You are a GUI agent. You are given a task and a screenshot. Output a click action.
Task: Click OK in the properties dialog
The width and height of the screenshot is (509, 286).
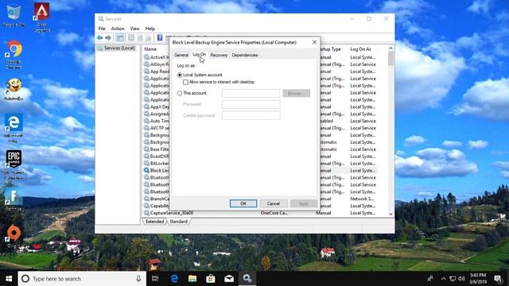(243, 203)
